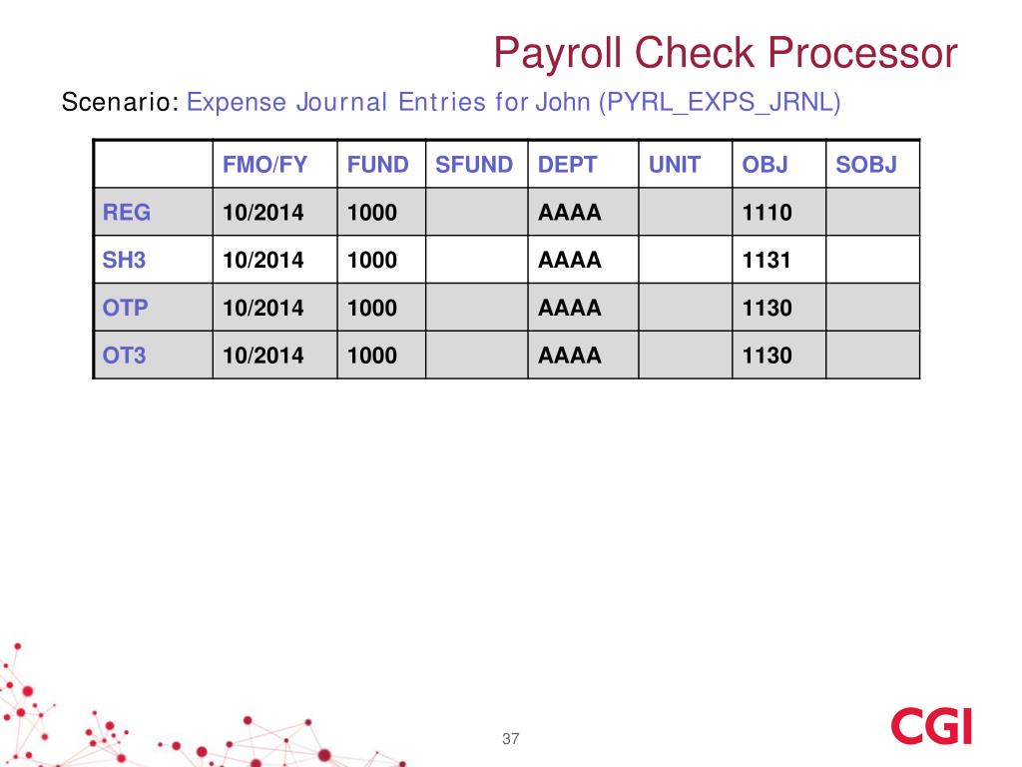Click AAAA in the OT3 row
This screenshot has width=1022, height=767.
pyautogui.click(x=570, y=355)
